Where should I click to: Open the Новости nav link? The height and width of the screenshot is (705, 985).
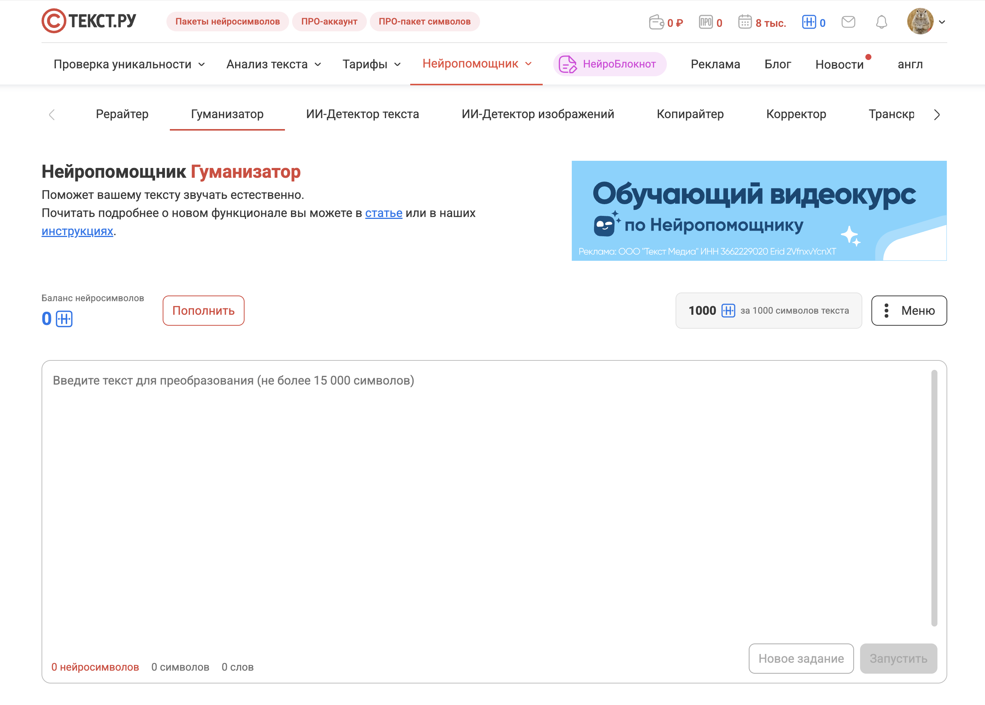click(x=840, y=64)
